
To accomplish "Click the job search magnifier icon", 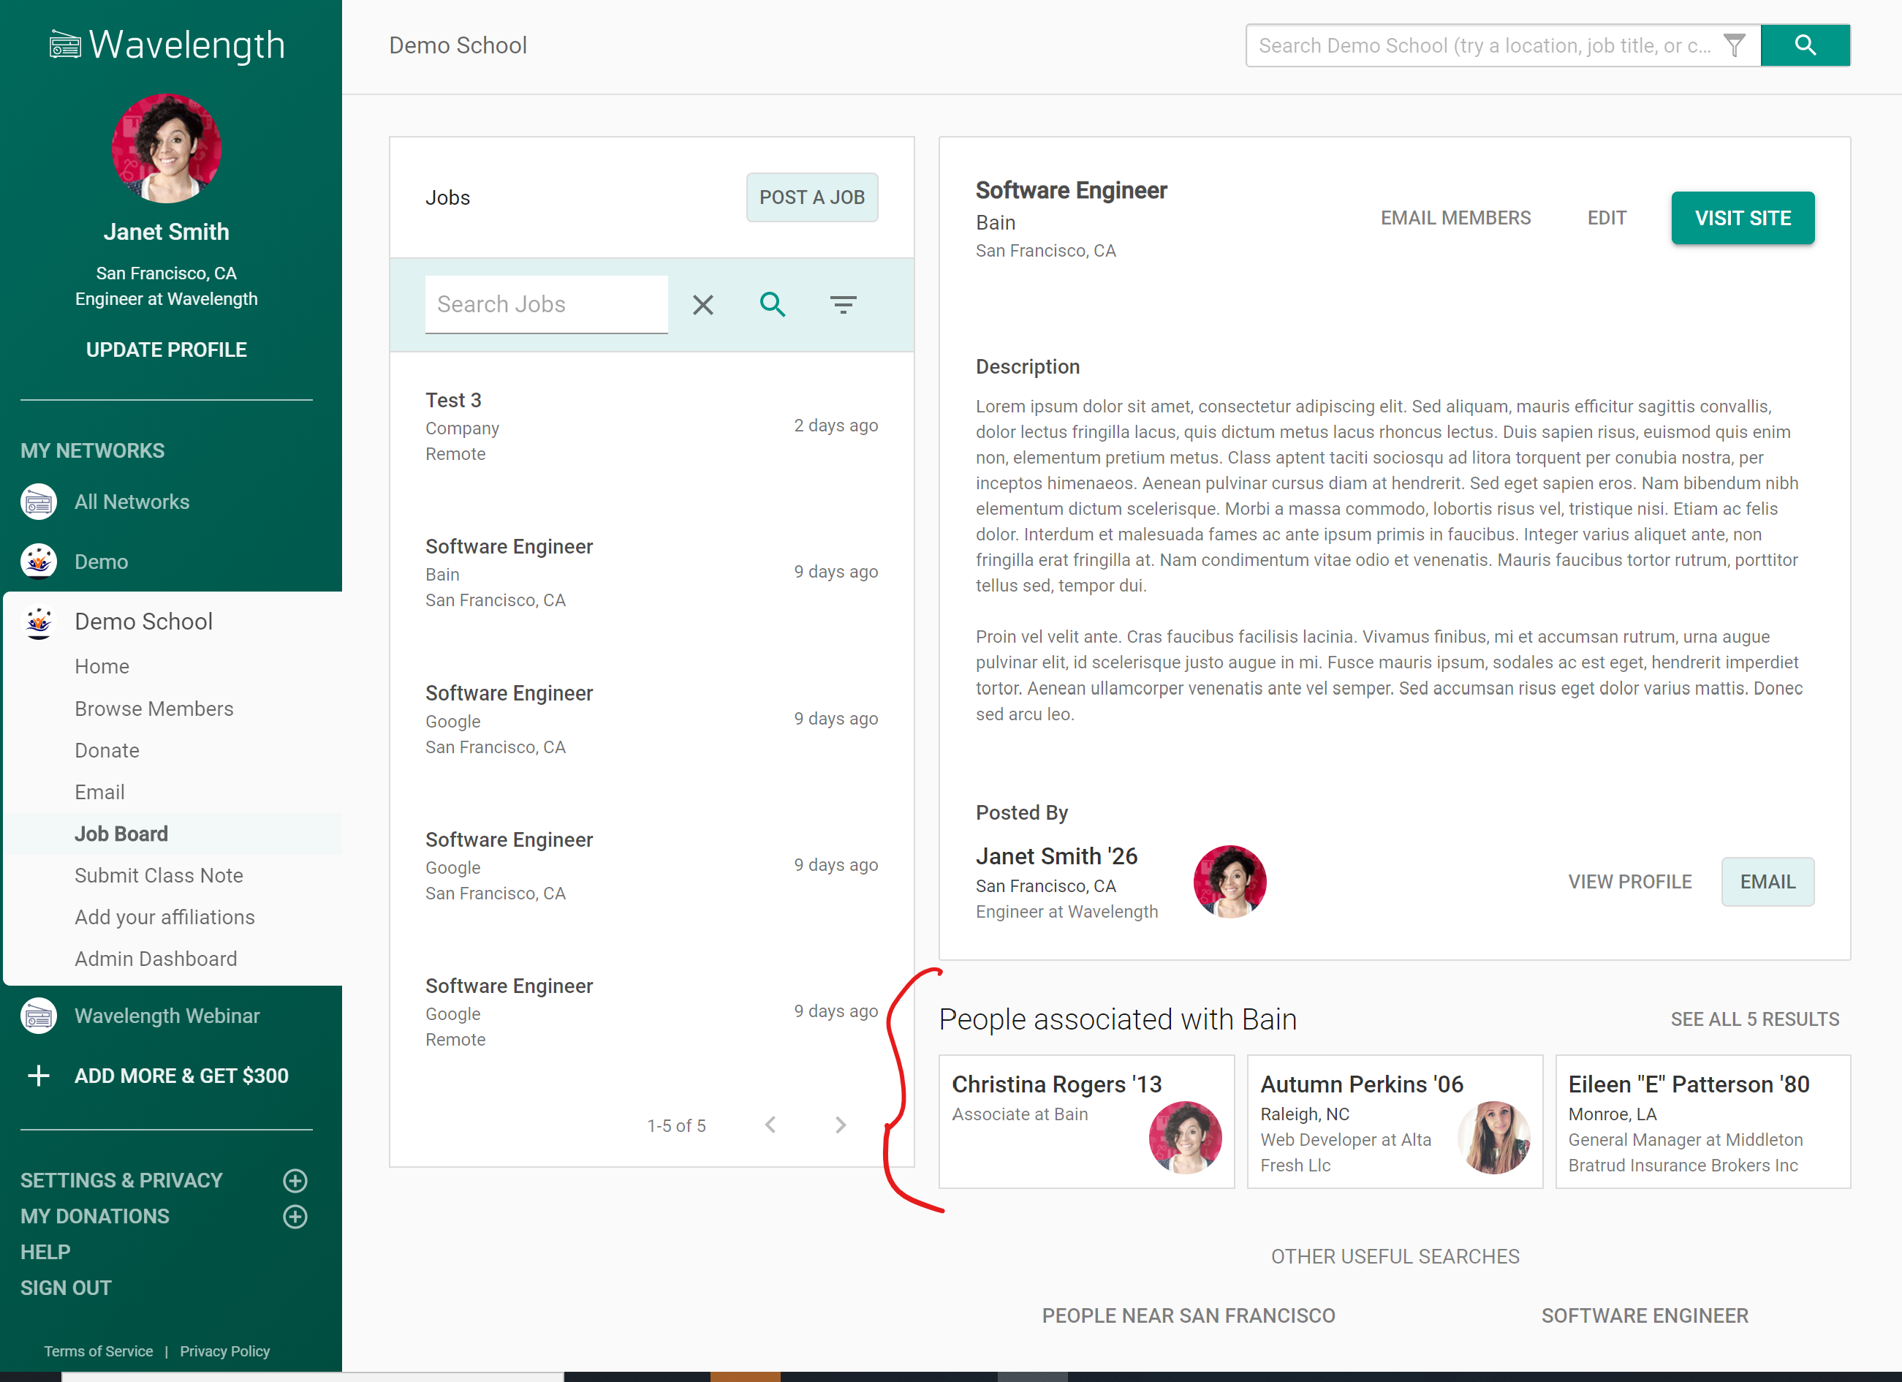I will click(x=773, y=305).
